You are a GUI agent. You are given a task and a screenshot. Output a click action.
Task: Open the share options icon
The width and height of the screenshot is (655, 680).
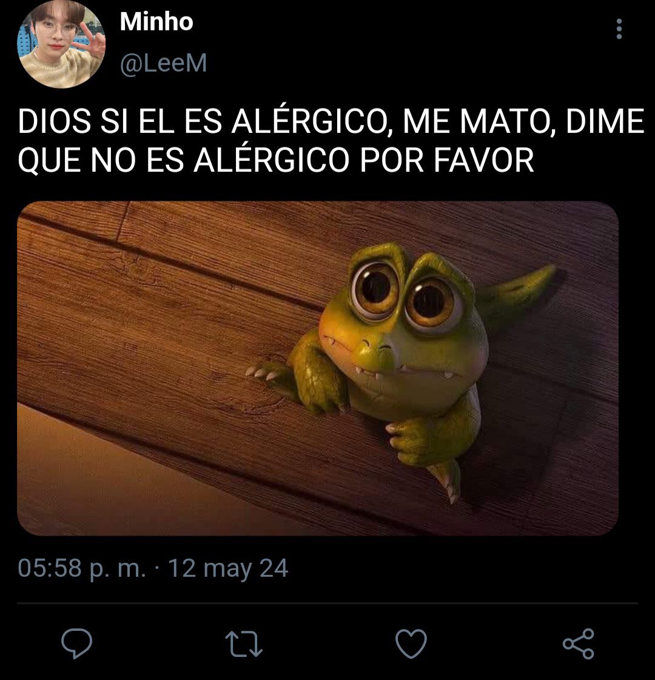tap(579, 644)
